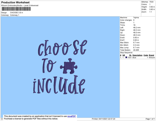Click design name 'CHOOSE 3.8 in'
The width and height of the screenshot is (156, 121).
(x=17, y=13)
